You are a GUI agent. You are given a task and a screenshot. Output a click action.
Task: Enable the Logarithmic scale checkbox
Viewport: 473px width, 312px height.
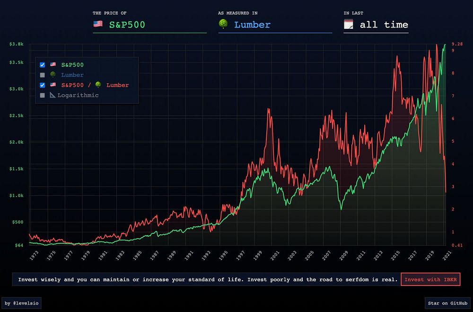(x=43, y=95)
